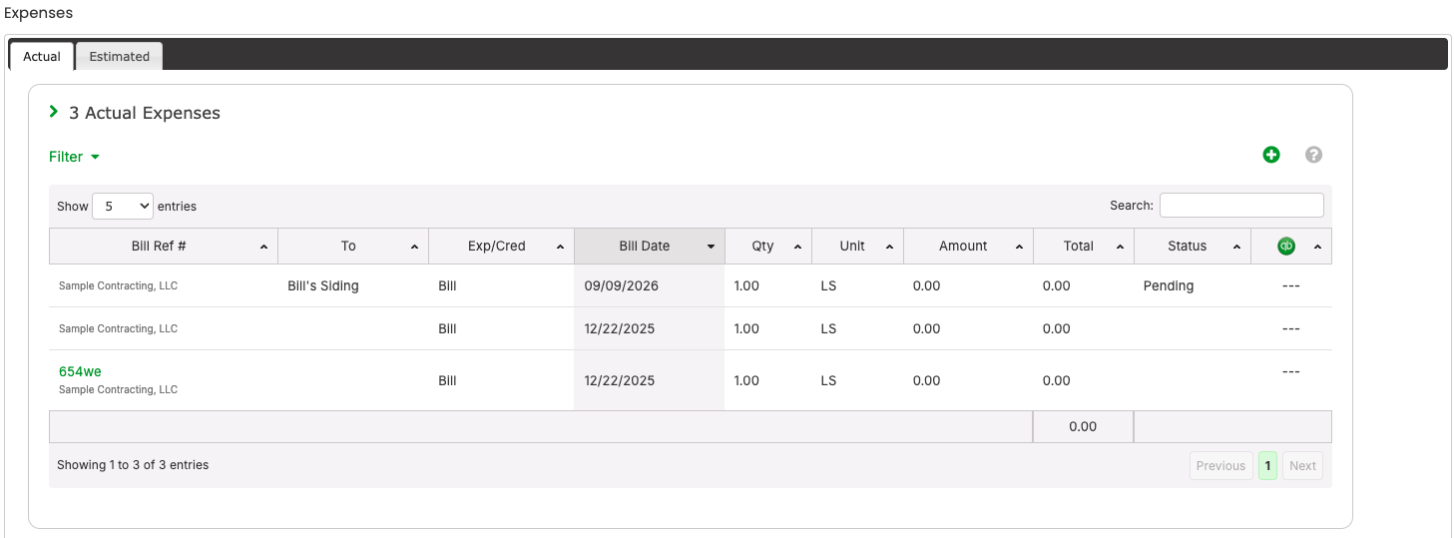Switch to the Actual tab
This screenshot has height=538, width=1454.
coord(42,56)
